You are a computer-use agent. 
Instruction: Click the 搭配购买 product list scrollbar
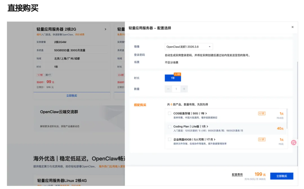287,119
